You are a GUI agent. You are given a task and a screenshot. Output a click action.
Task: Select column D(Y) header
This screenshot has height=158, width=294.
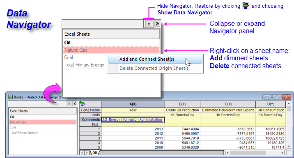coord(271,104)
